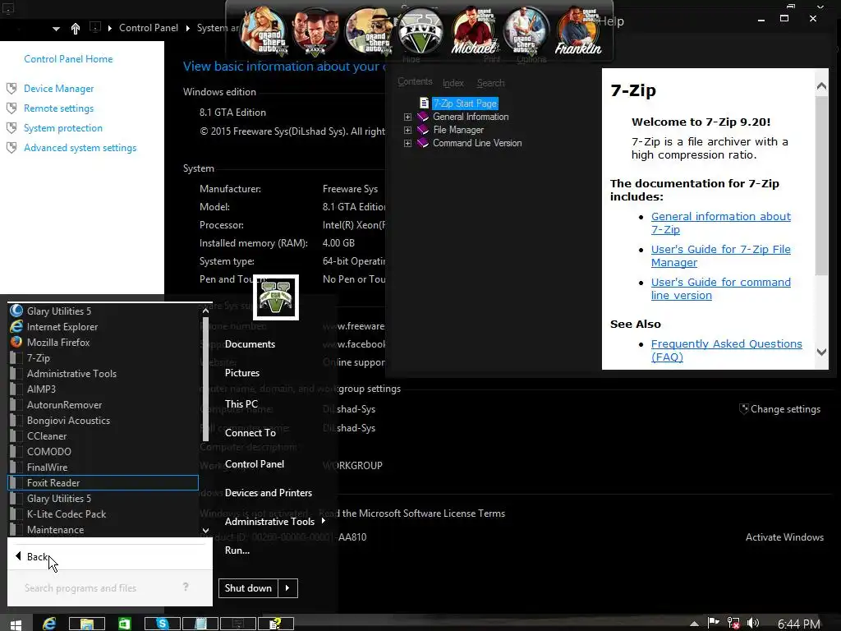Screen dimensions: 841x631
Task: Open the Windows Start button
Action: 16,624
